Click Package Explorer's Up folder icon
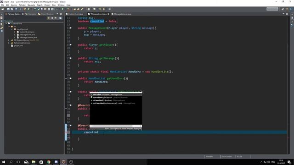Viewport: 294px width, 165px height. click(x=56, y=18)
